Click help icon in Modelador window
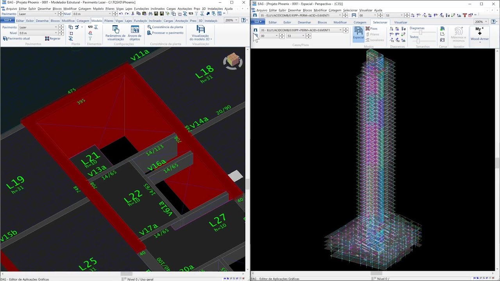 243,20
